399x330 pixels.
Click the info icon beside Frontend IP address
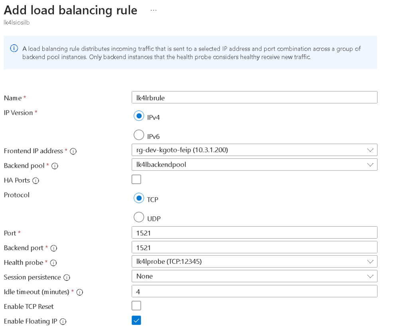(x=73, y=151)
